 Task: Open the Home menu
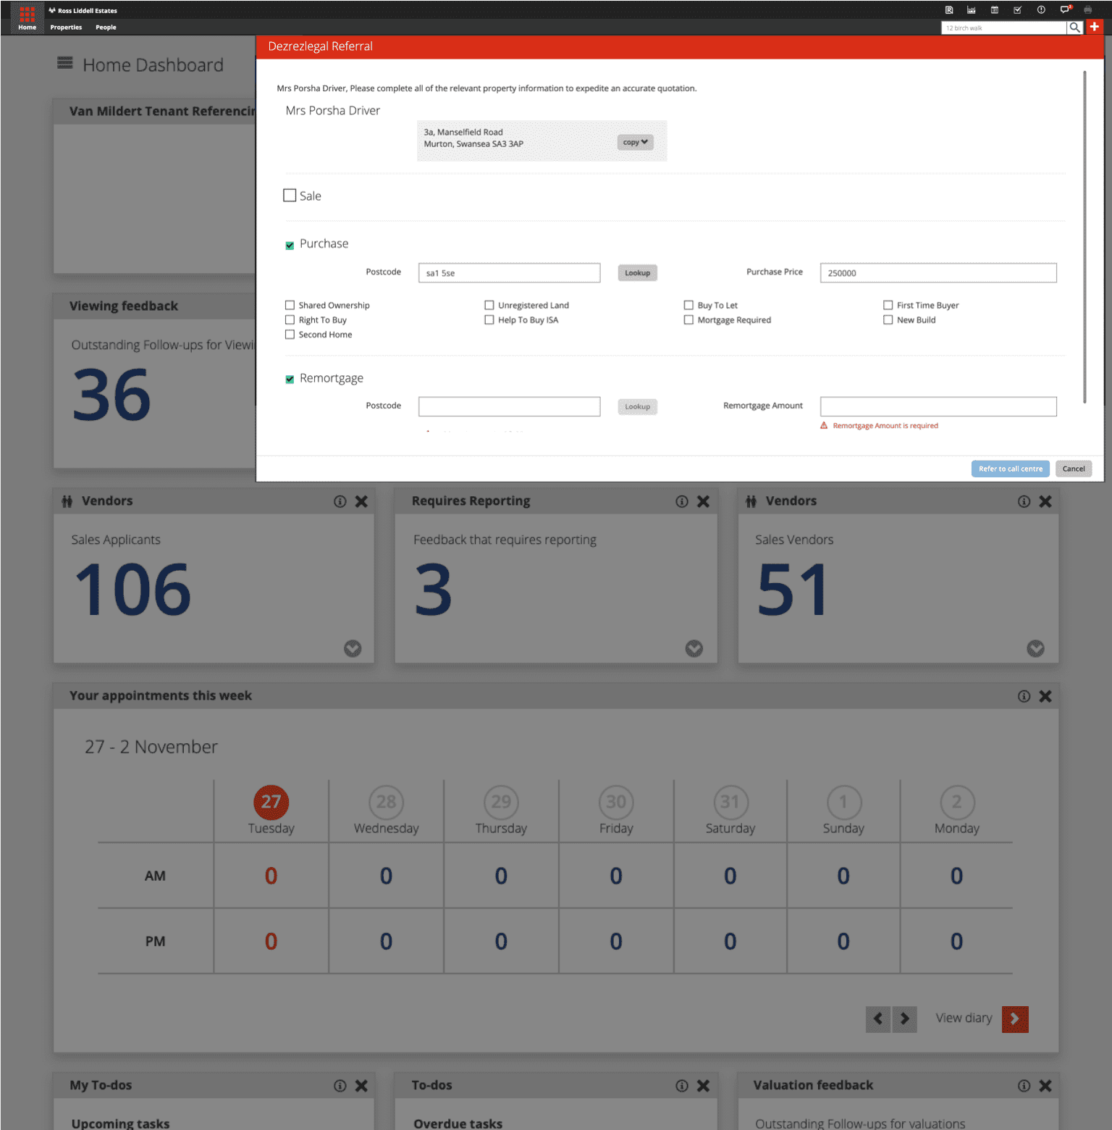pos(27,28)
